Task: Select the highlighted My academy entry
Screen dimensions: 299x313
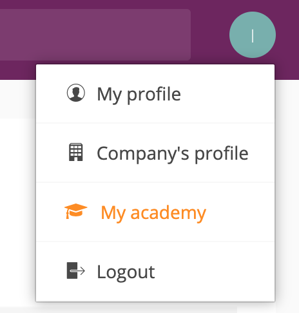Action: [155, 212]
